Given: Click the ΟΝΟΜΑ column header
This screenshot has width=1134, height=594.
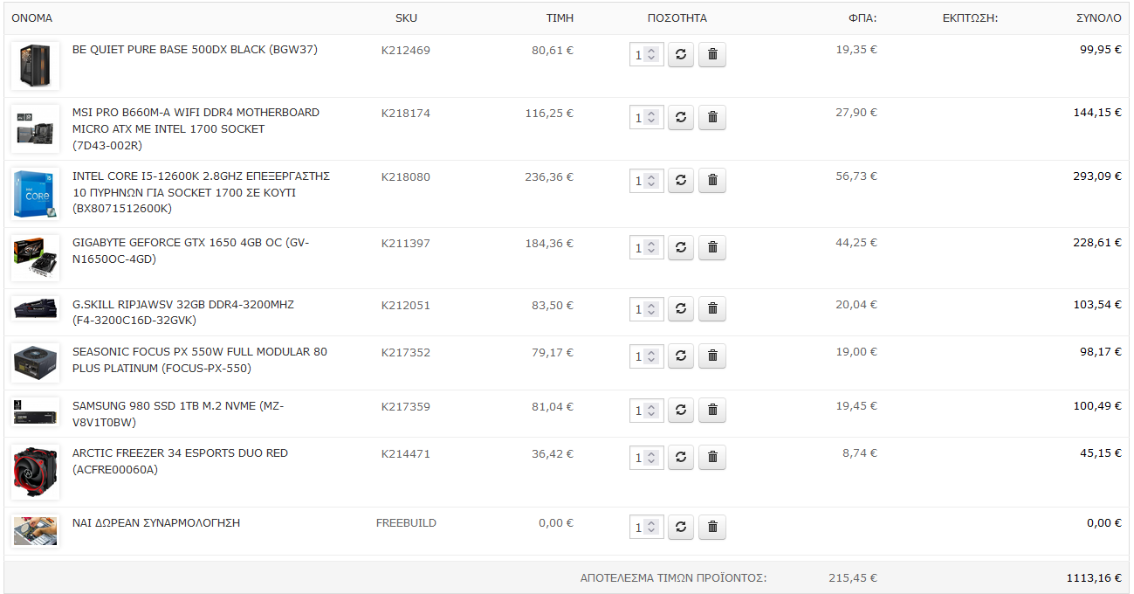Looking at the screenshot, I should pos(32,17).
